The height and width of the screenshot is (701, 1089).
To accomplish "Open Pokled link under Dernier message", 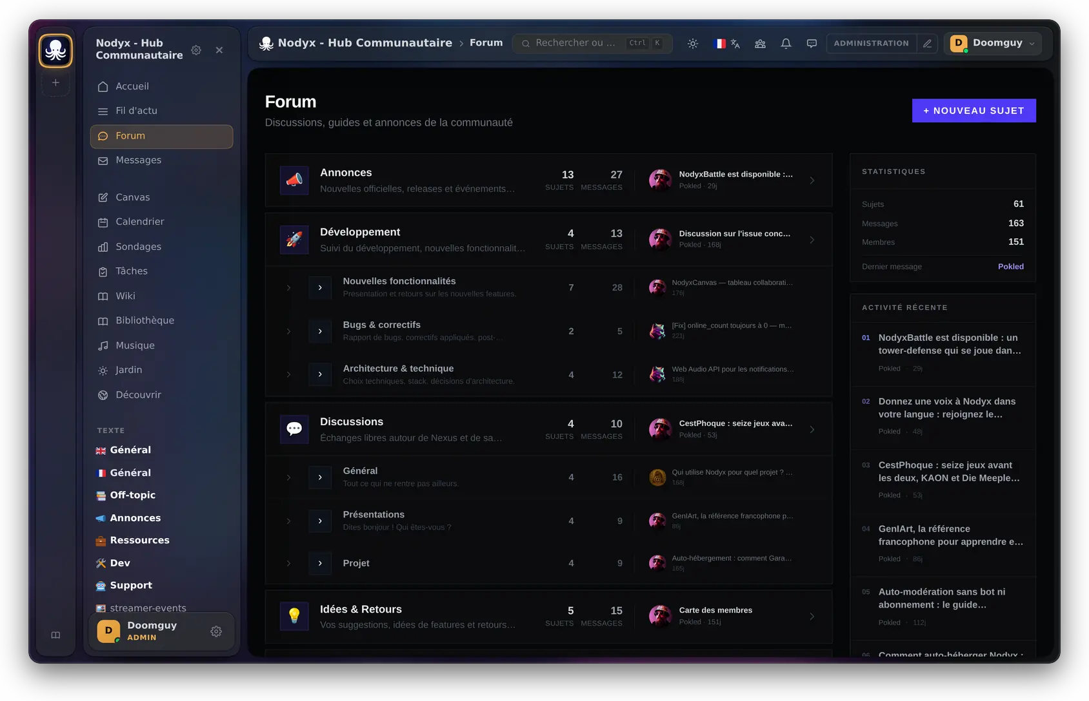I will (1010, 267).
